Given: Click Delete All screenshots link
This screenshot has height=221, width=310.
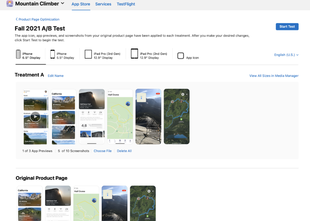Looking at the screenshot, I should (124, 151).
